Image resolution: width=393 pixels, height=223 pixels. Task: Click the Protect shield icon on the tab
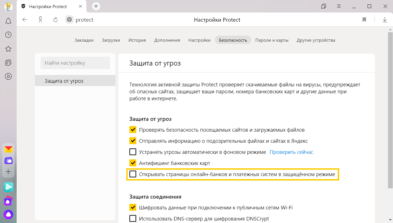23,6
